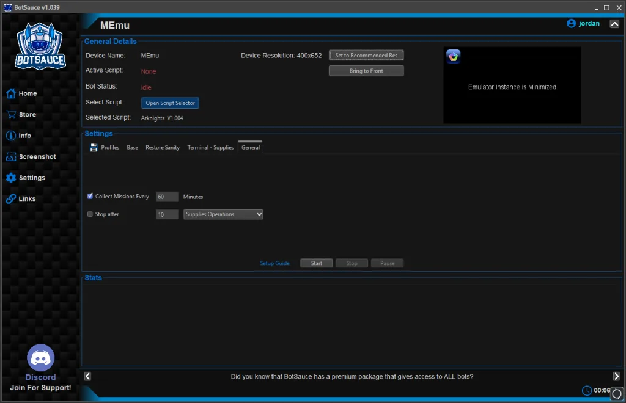Show the next tip with right arrow
Screen dimensions: 626x403
(616, 376)
